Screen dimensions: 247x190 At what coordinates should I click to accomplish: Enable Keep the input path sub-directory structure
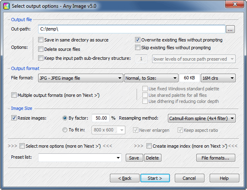coord(41,58)
